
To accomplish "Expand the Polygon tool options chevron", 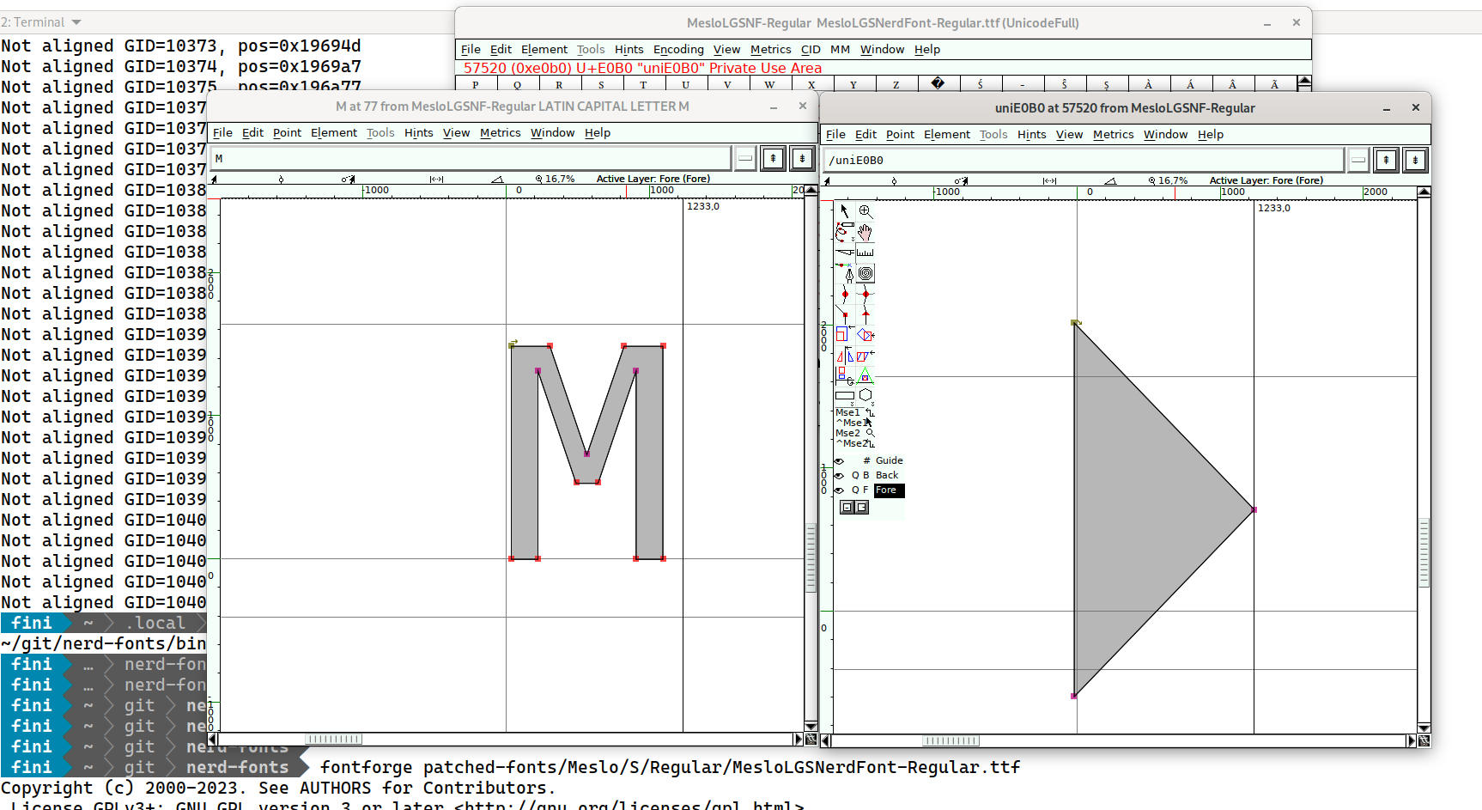I will 872,402.
